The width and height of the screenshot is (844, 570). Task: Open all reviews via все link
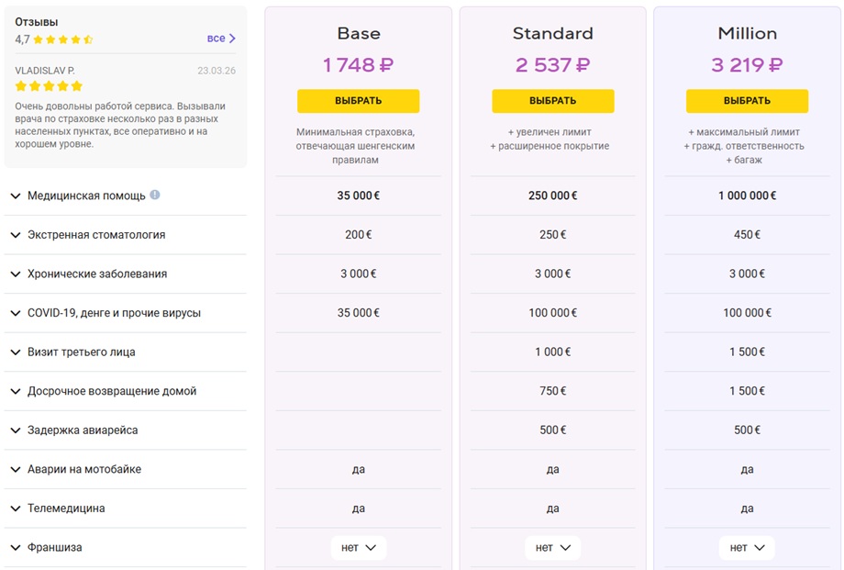pos(216,39)
